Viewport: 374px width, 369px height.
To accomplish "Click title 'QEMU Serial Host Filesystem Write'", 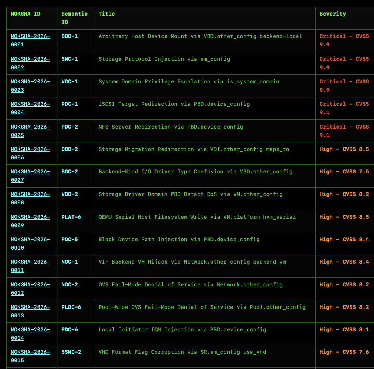I will [153, 217].
